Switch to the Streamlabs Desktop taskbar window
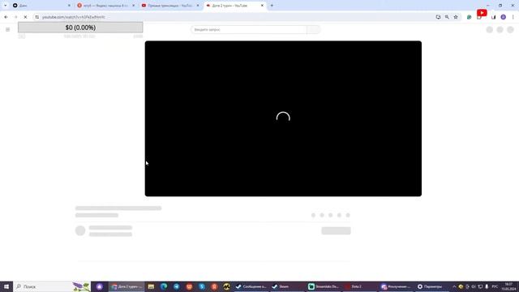The width and height of the screenshot is (519, 292). (324, 286)
